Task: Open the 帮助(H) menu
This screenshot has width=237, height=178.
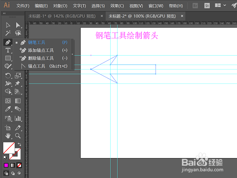Action: click(176, 6)
